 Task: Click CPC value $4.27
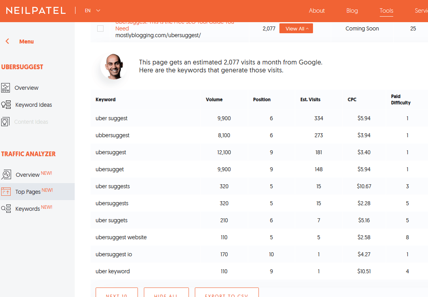click(364, 254)
